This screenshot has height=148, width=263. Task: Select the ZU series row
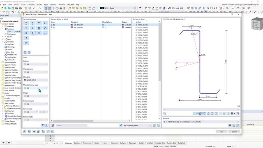point(90,28)
